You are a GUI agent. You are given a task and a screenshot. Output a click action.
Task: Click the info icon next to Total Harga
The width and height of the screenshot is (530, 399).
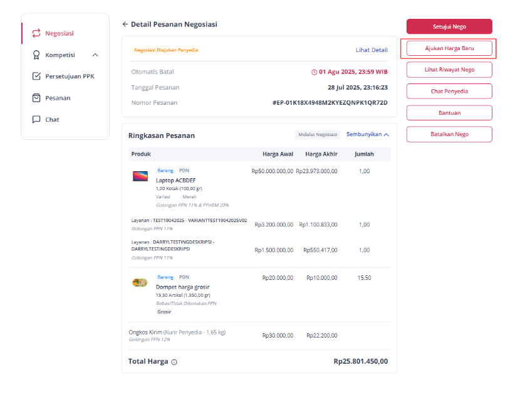[x=174, y=362]
